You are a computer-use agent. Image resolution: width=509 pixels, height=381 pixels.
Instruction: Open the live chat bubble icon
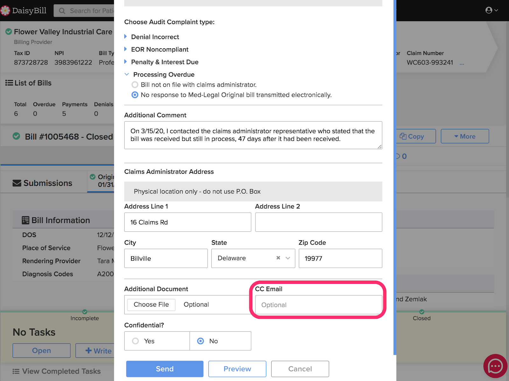tap(495, 366)
